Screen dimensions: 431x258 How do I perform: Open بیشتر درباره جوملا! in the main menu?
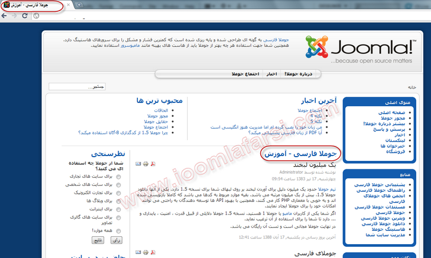tap(384, 124)
